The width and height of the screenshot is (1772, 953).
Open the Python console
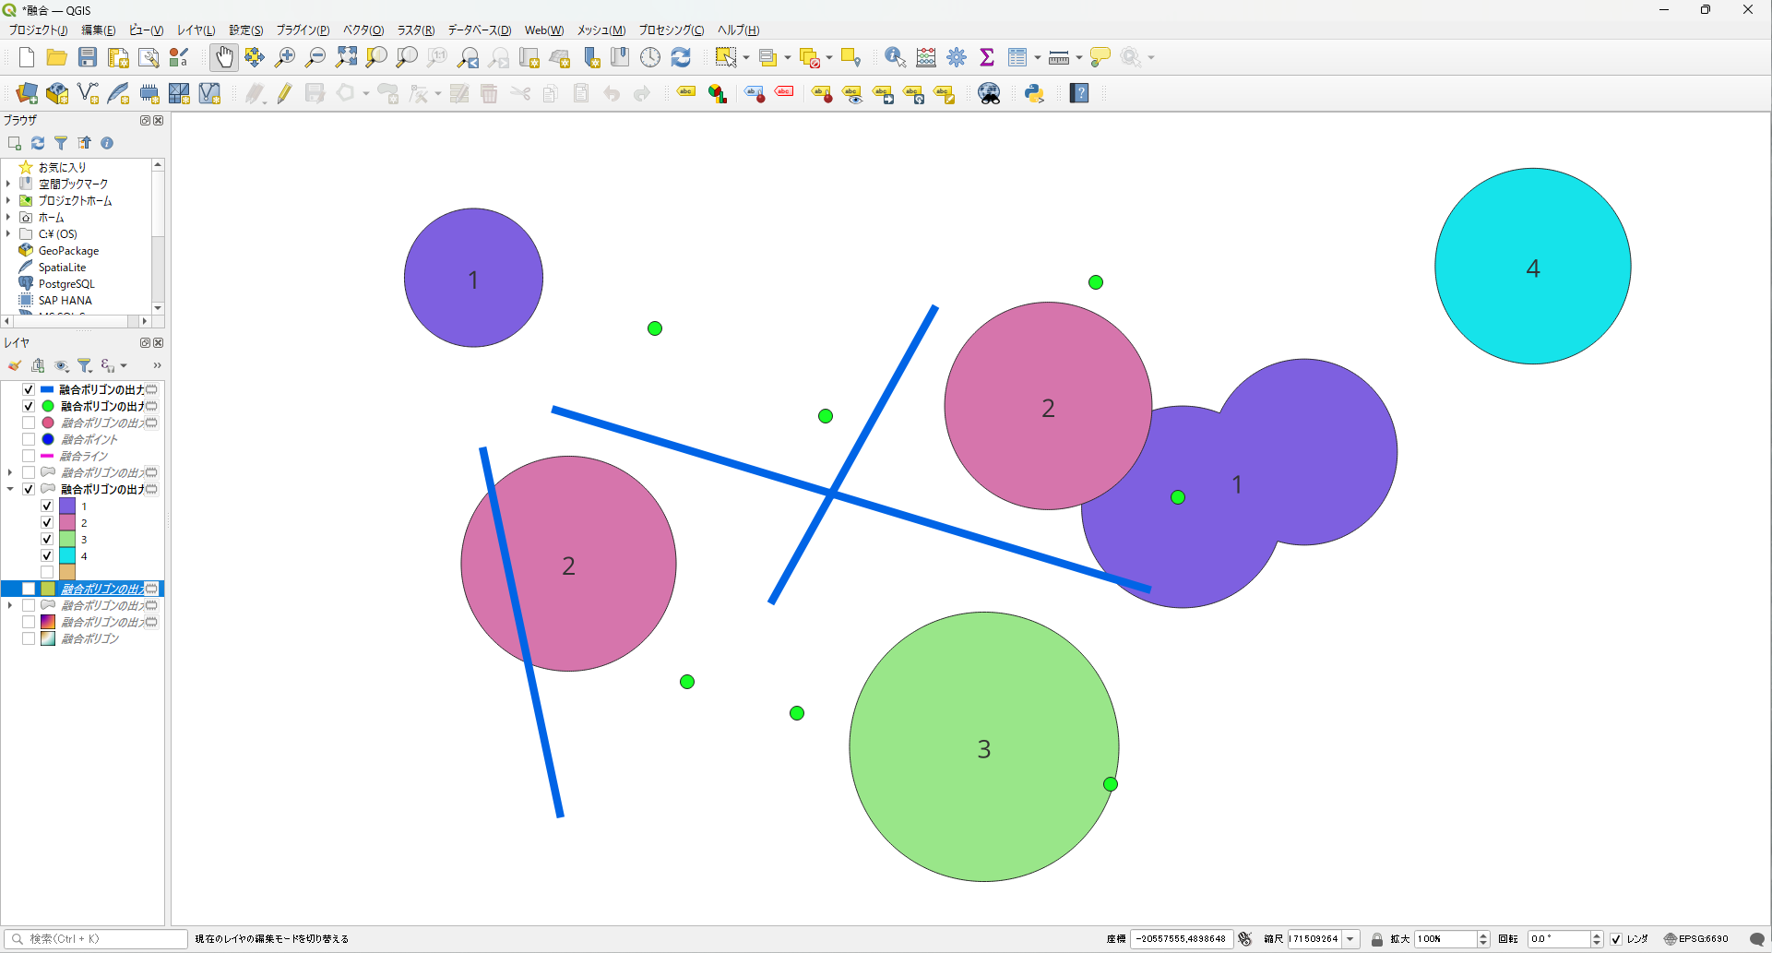click(1034, 93)
